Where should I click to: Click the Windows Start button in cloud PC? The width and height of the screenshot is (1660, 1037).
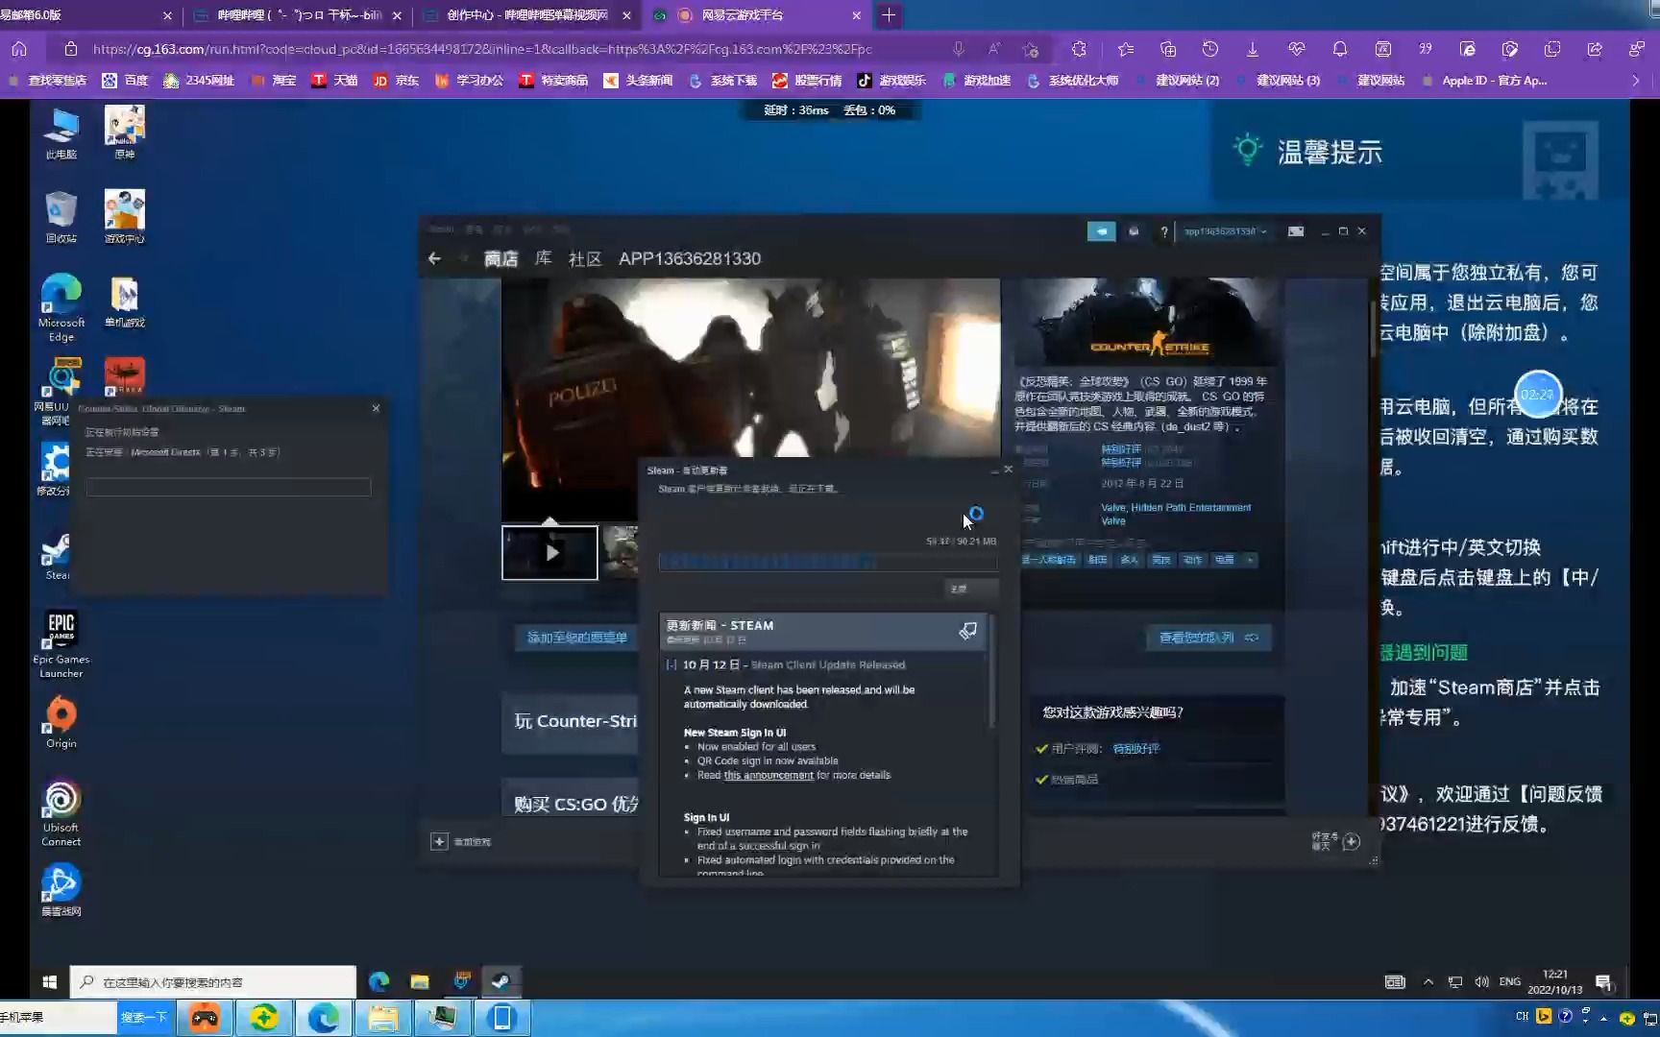pyautogui.click(x=49, y=981)
